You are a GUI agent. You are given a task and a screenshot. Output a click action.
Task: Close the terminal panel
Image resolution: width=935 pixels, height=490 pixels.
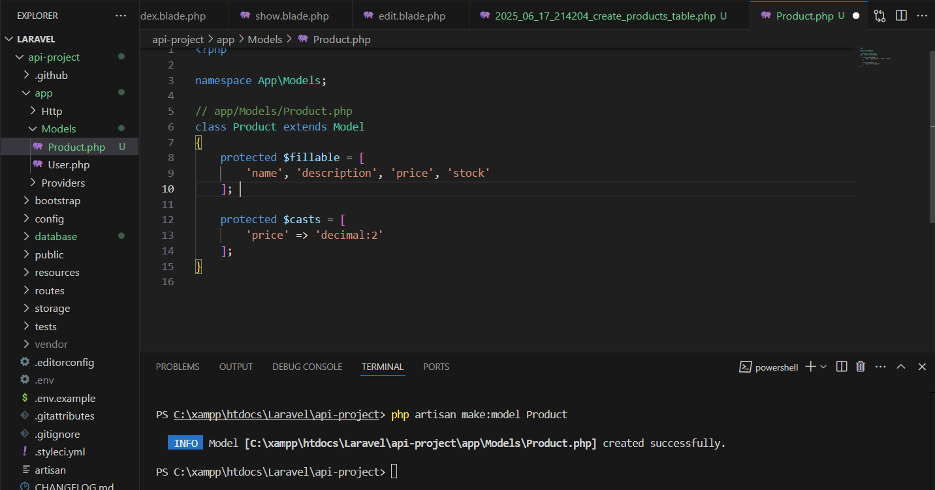point(922,367)
